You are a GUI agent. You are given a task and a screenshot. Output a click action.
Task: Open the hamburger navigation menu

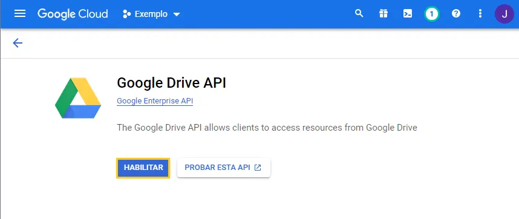click(x=20, y=14)
